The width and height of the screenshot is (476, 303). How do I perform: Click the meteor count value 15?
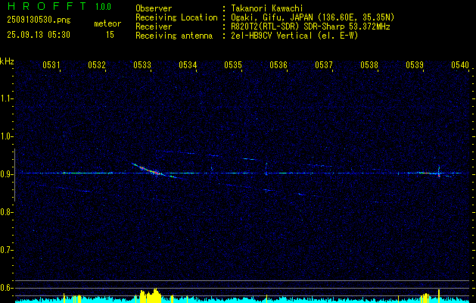click(110, 35)
